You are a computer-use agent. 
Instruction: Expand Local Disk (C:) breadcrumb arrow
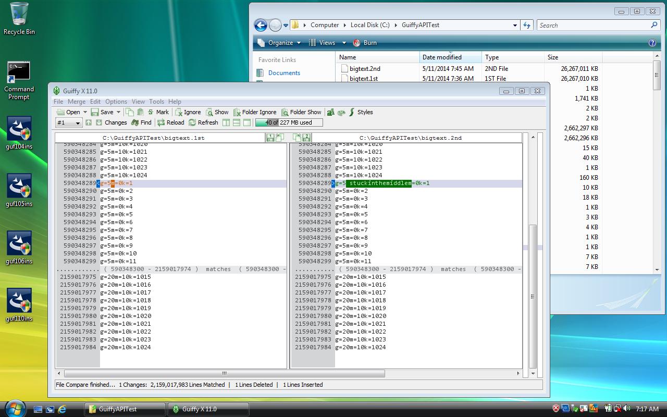pos(396,25)
